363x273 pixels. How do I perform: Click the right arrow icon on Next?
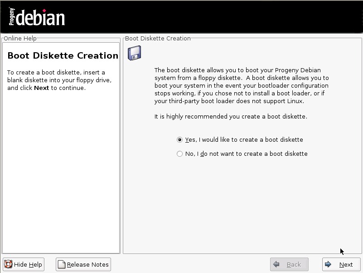[328, 264]
